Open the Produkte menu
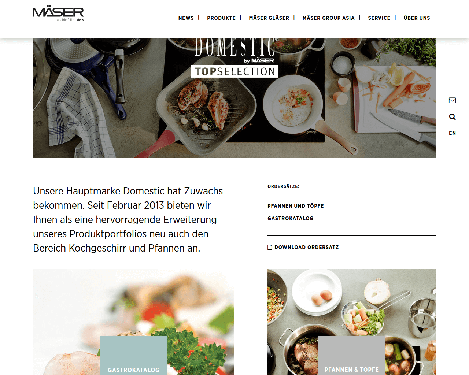Viewport: 469px width, 375px height. coord(221,18)
